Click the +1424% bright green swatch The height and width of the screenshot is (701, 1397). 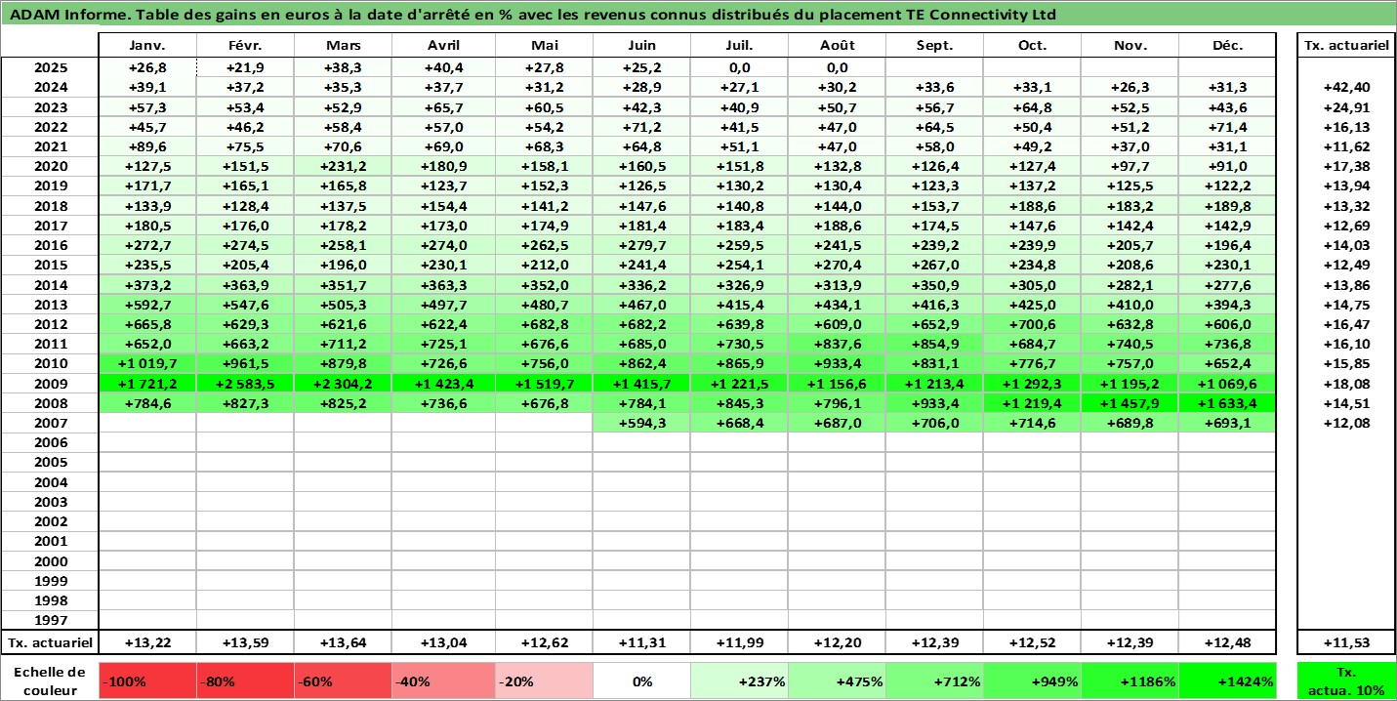[1227, 681]
